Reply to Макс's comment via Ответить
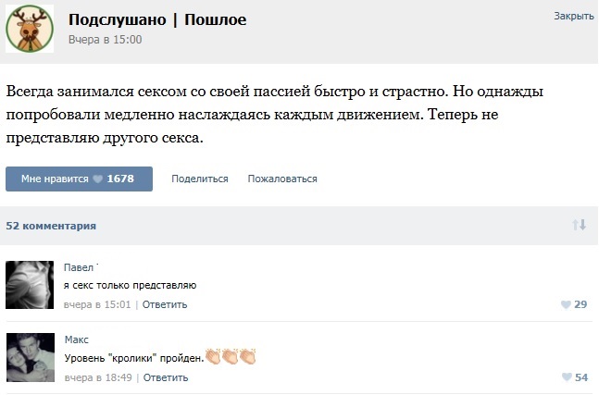 [x=165, y=377]
